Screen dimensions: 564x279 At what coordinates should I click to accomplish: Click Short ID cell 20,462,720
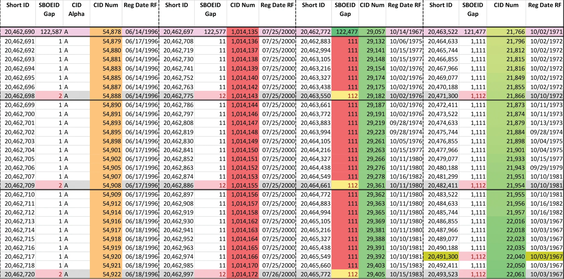(18, 274)
